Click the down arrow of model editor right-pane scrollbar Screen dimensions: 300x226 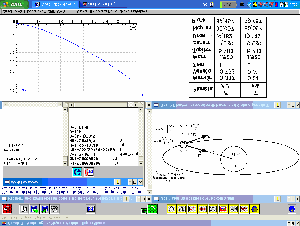[141, 164]
